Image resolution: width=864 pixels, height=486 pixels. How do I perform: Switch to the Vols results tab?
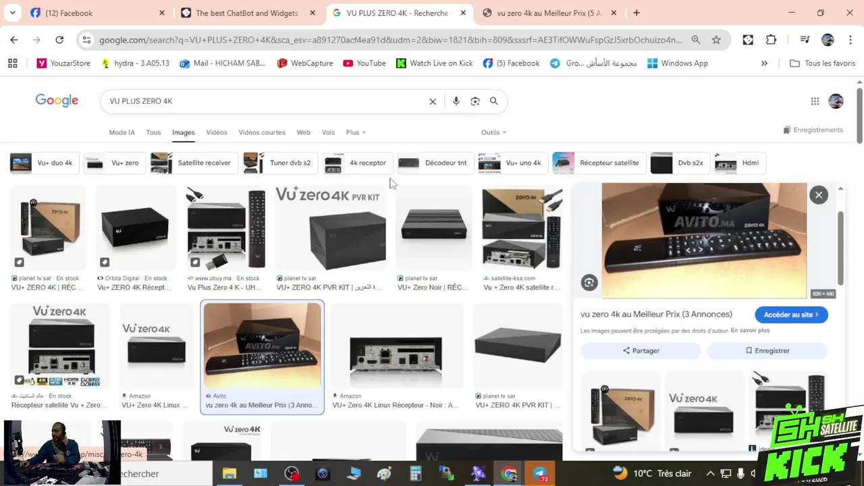pyautogui.click(x=328, y=132)
